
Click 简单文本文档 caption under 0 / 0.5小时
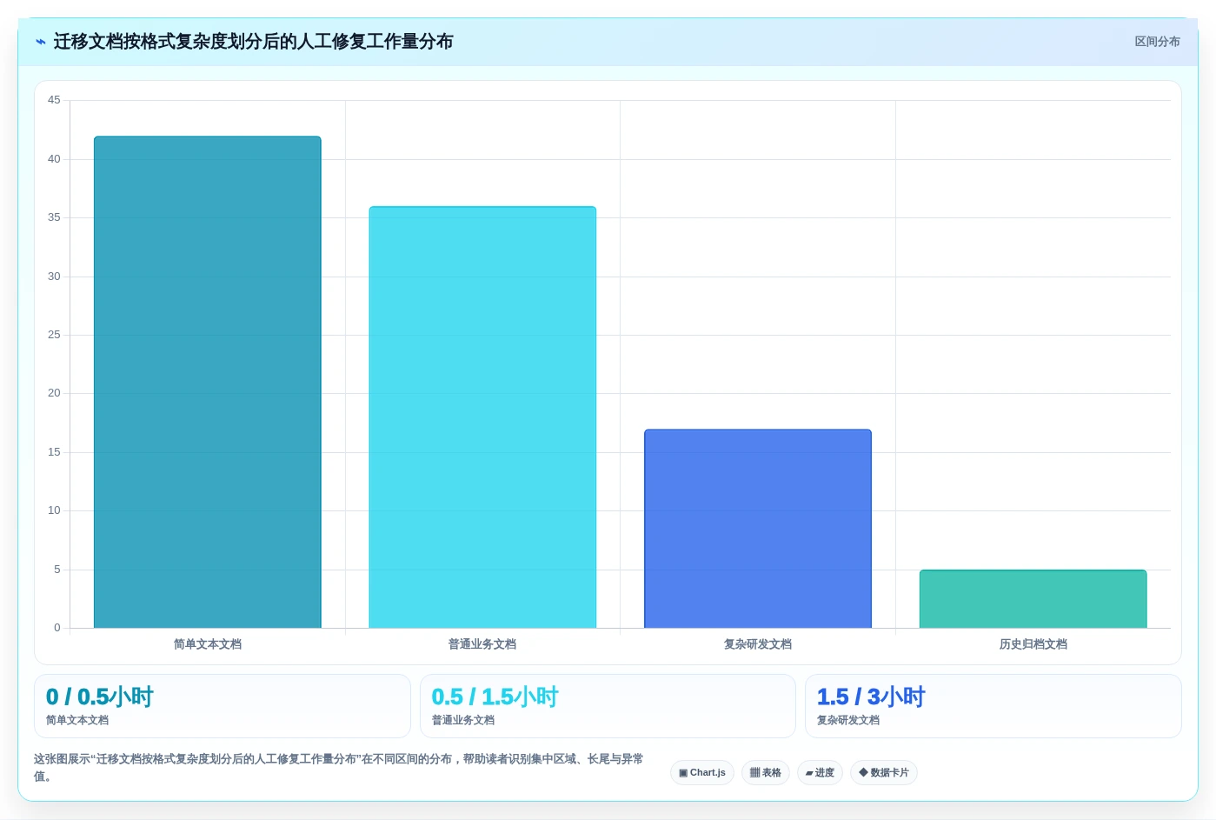coord(77,720)
